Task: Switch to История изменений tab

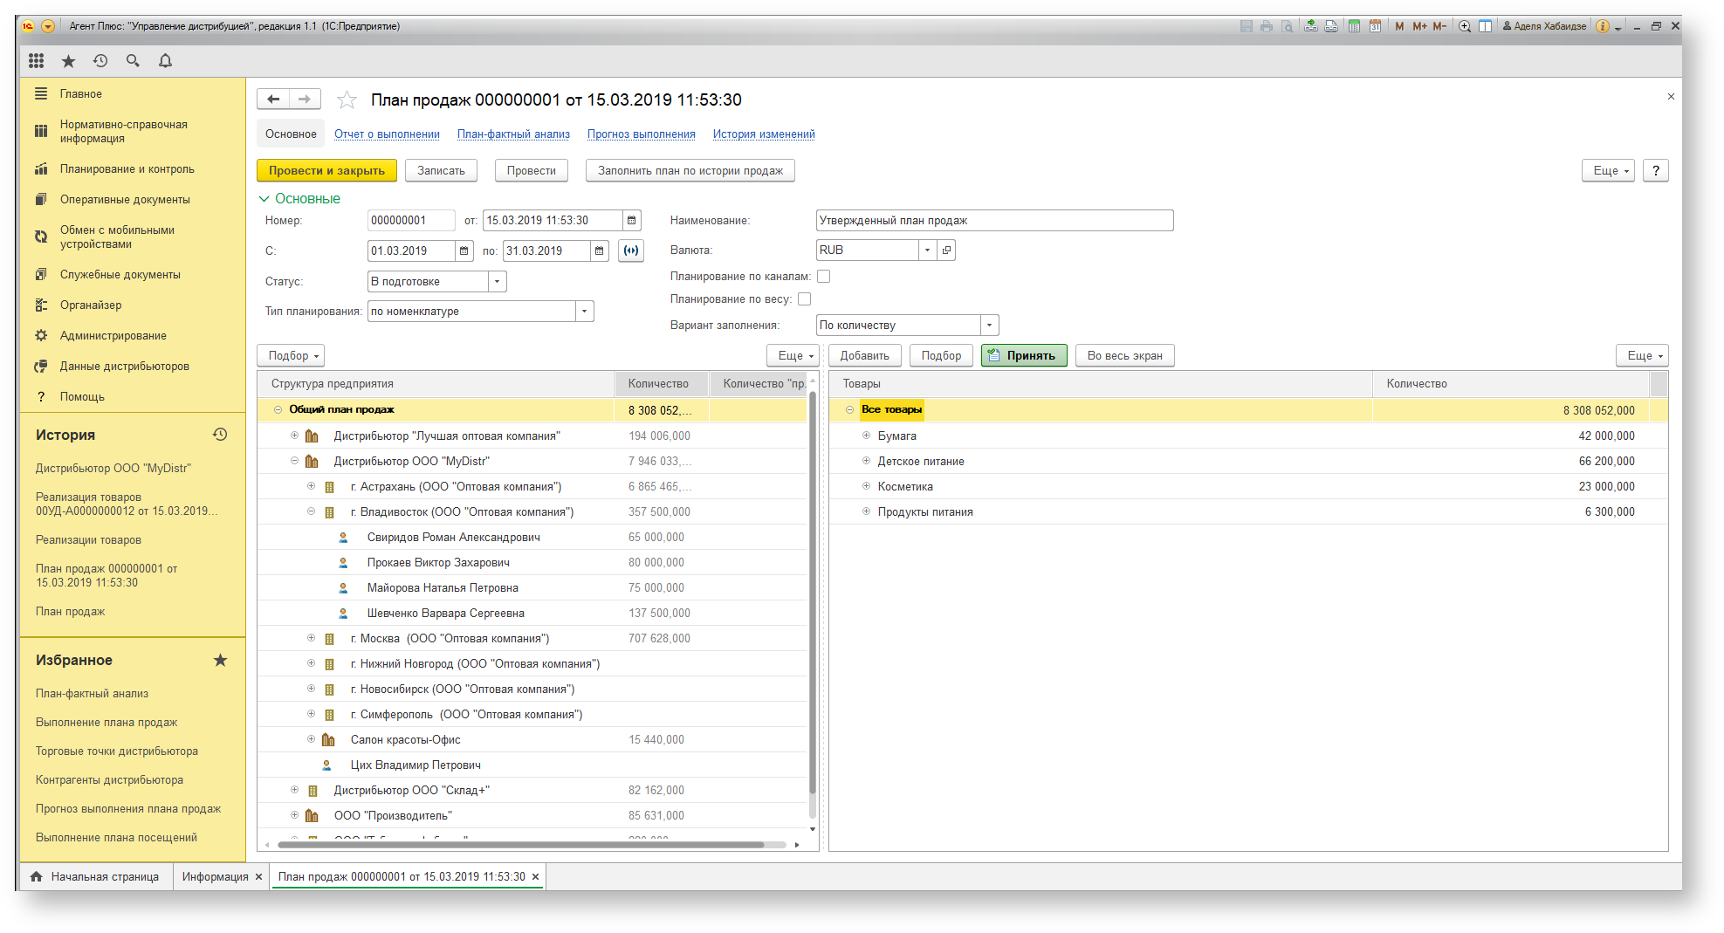Action: [x=764, y=134]
